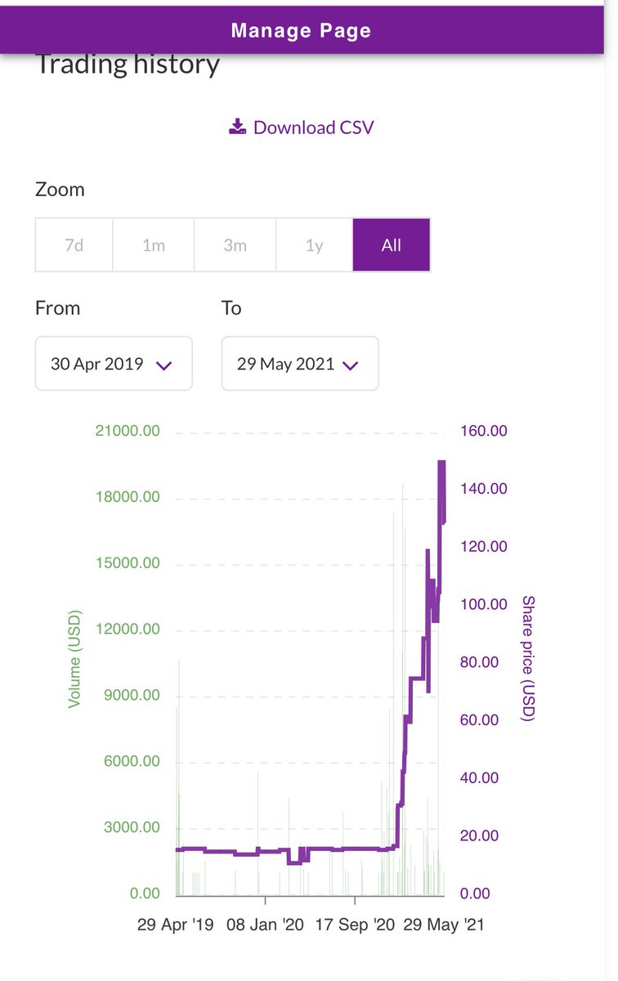
Task: Select the 7d zoom range
Action: (74, 245)
